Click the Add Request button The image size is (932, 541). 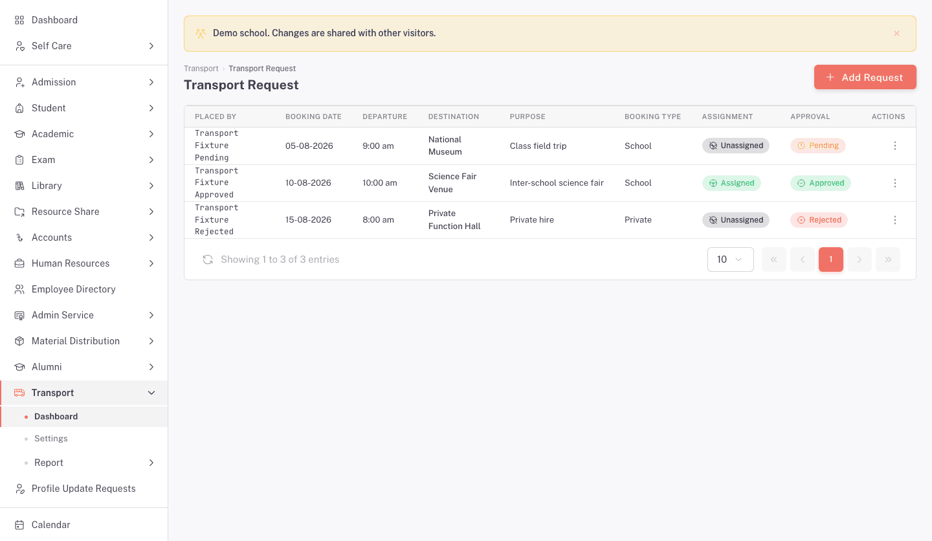[x=865, y=77]
